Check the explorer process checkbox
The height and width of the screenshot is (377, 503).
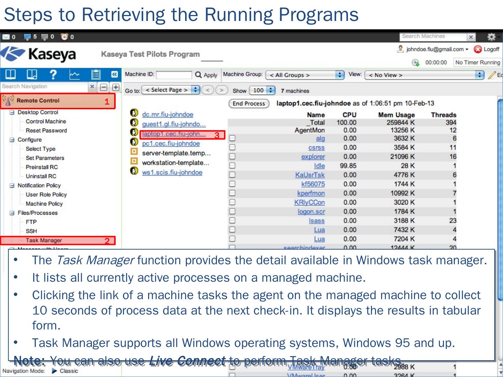(x=232, y=156)
